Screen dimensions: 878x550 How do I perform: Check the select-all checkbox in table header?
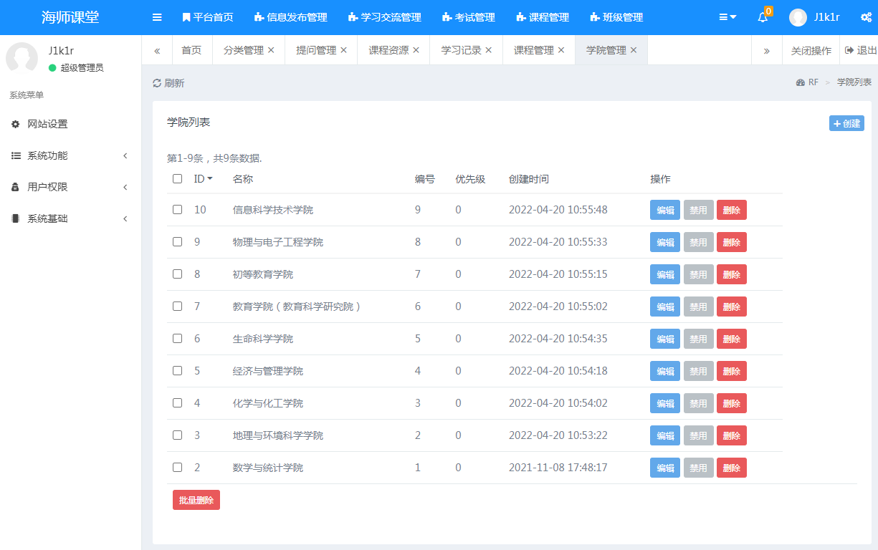coord(177,179)
